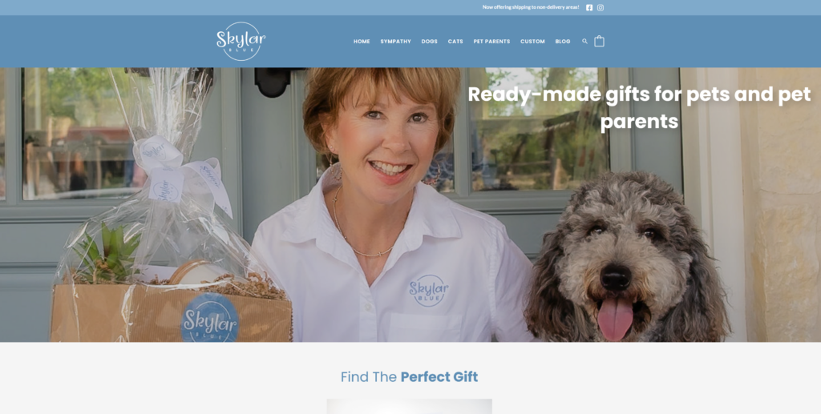Open the Custom menu item
821x414 pixels.
(532, 42)
